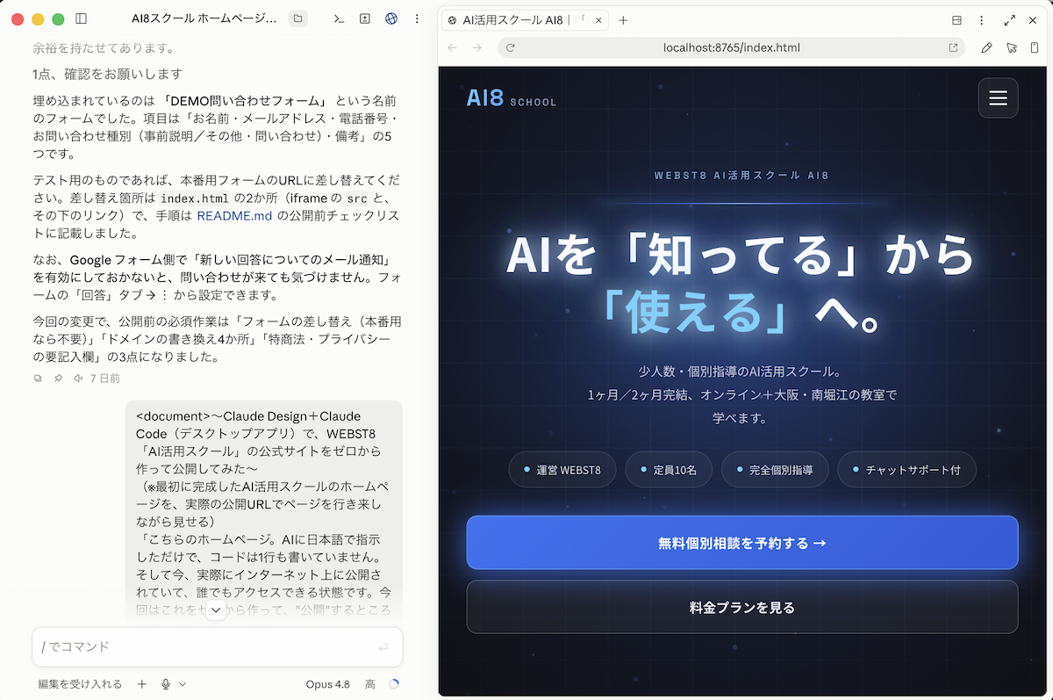Open the project folder icon beside the title
This screenshot has height=700, width=1053.
pyautogui.click(x=298, y=18)
